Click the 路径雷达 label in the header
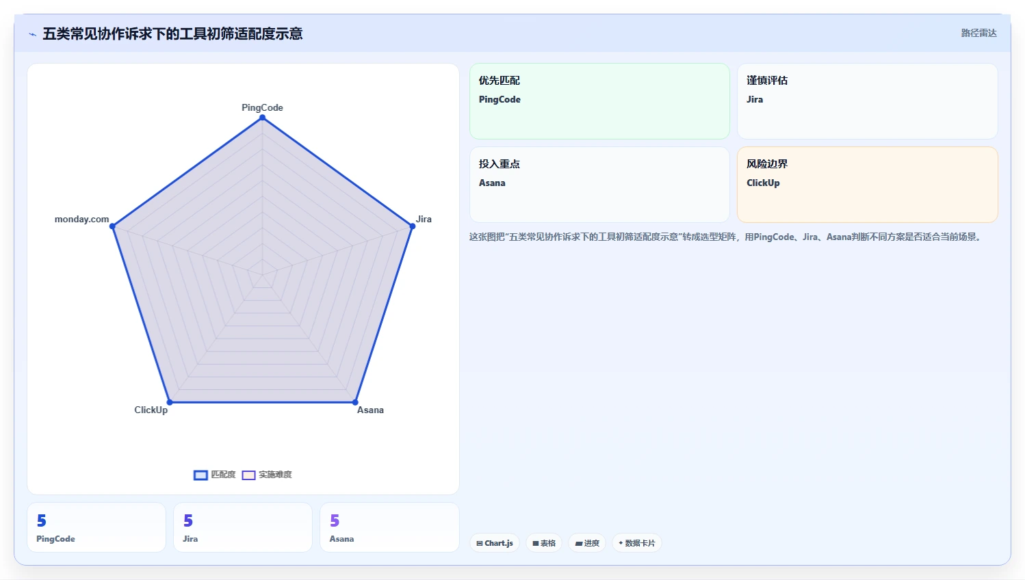 click(978, 33)
